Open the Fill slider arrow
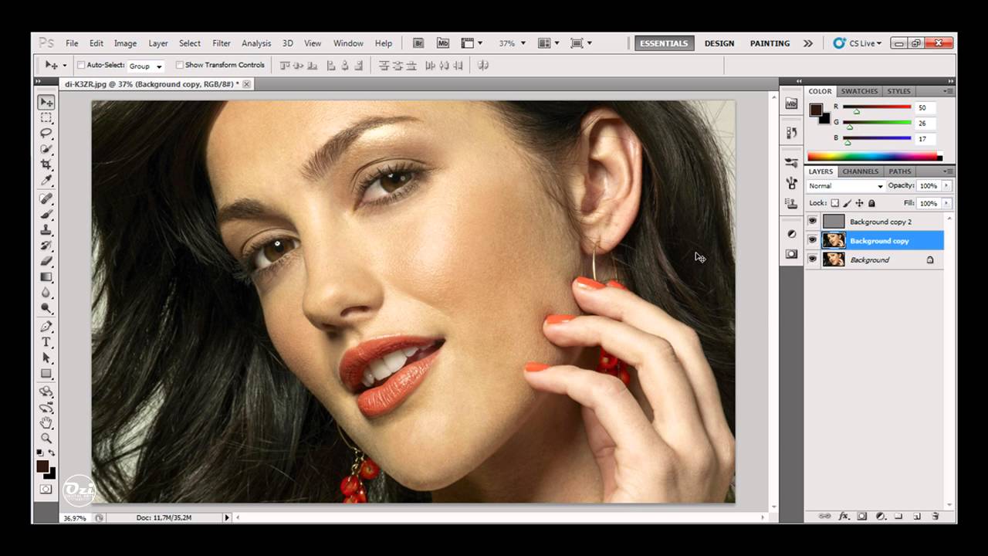 click(946, 203)
